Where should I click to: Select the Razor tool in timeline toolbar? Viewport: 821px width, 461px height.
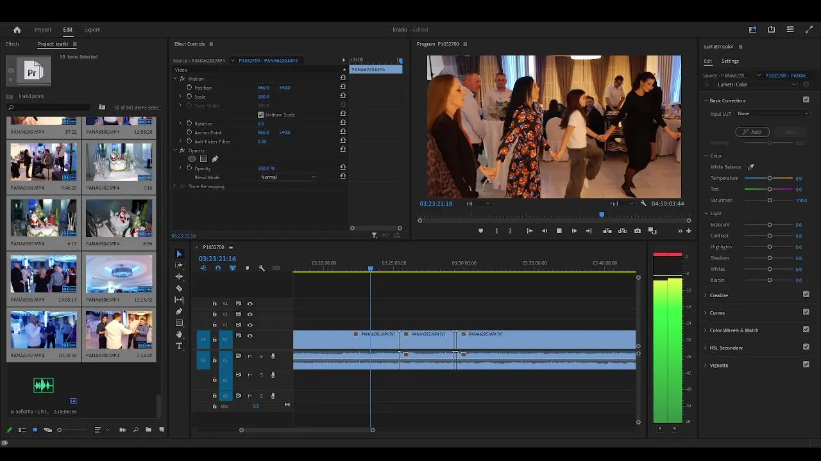179,288
